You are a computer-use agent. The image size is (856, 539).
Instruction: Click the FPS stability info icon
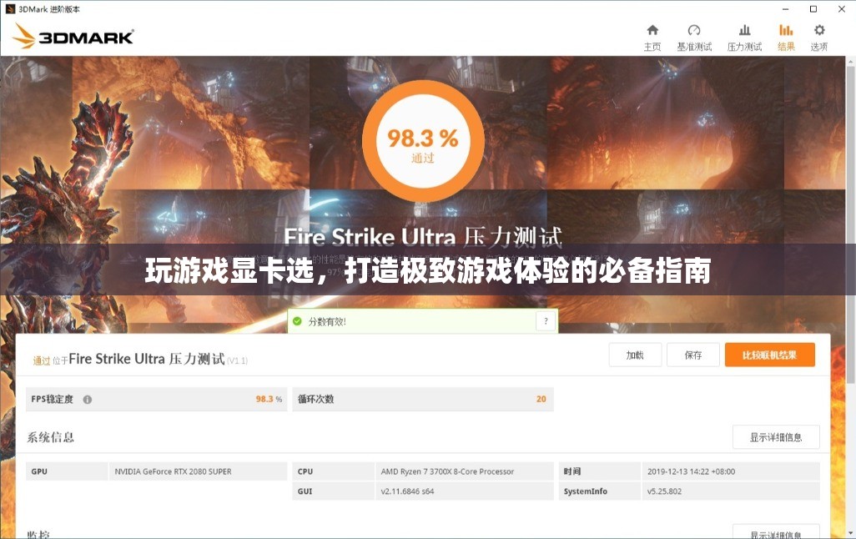88,399
